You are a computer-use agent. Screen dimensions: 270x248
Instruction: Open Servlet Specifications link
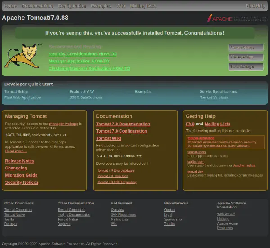tap(218, 92)
